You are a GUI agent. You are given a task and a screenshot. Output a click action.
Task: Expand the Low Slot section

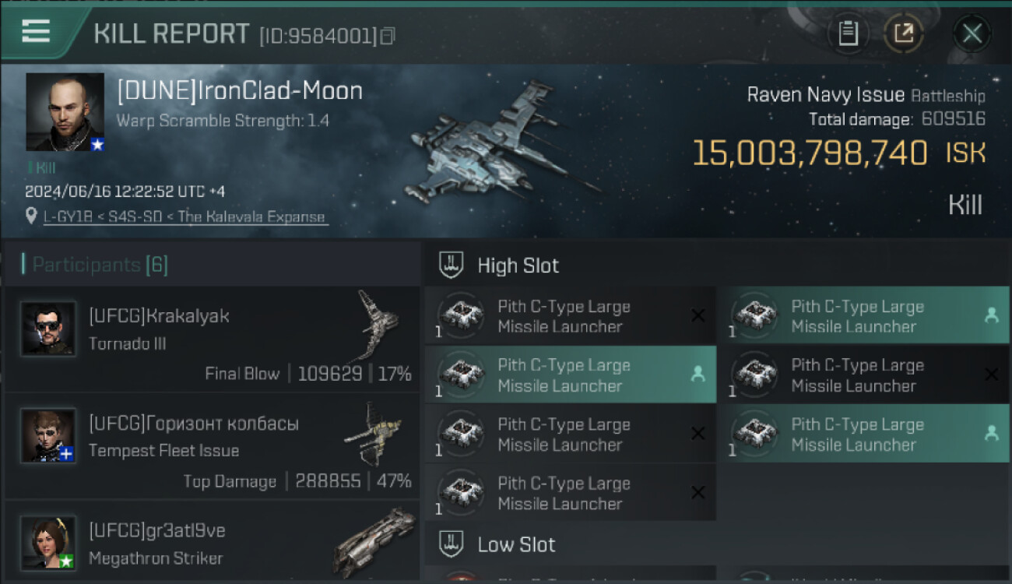tap(516, 544)
